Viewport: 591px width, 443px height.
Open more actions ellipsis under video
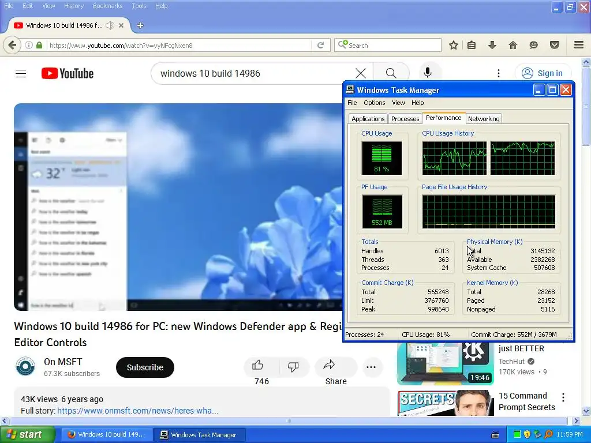pos(371,367)
